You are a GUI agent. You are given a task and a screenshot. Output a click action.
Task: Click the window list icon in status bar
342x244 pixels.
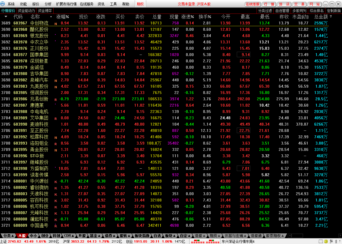(x=320, y=241)
